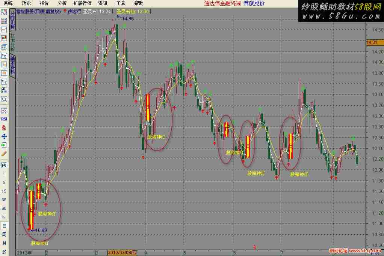The image size is (384, 256).
Task: Select the pencil drawing tool
Action: coord(4,154)
